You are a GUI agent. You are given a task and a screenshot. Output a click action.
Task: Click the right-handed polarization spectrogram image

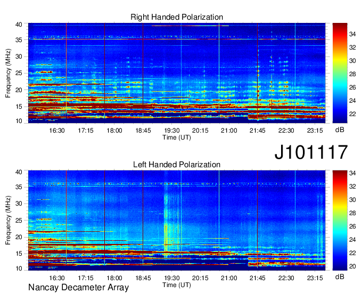[x=177, y=73]
